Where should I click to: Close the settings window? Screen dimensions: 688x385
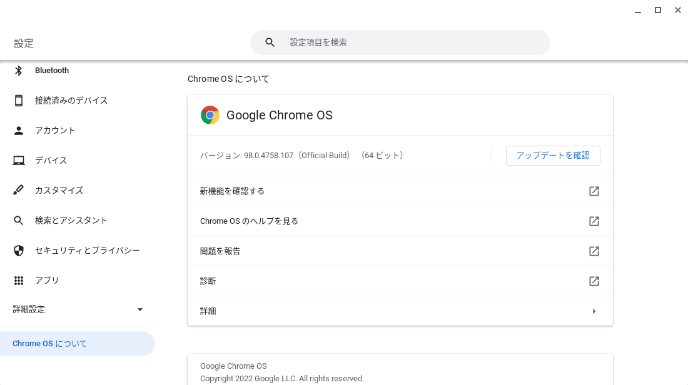[678, 10]
